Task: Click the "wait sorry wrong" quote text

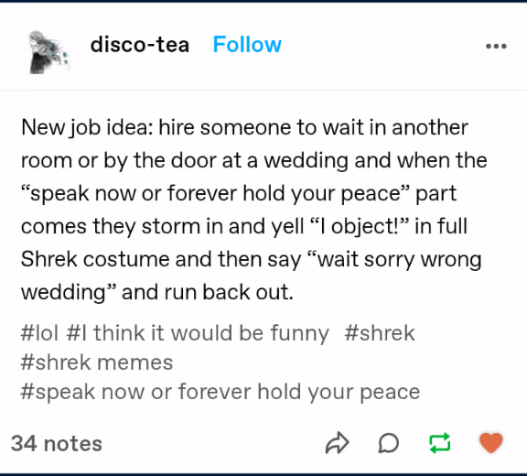Action: pos(394,260)
